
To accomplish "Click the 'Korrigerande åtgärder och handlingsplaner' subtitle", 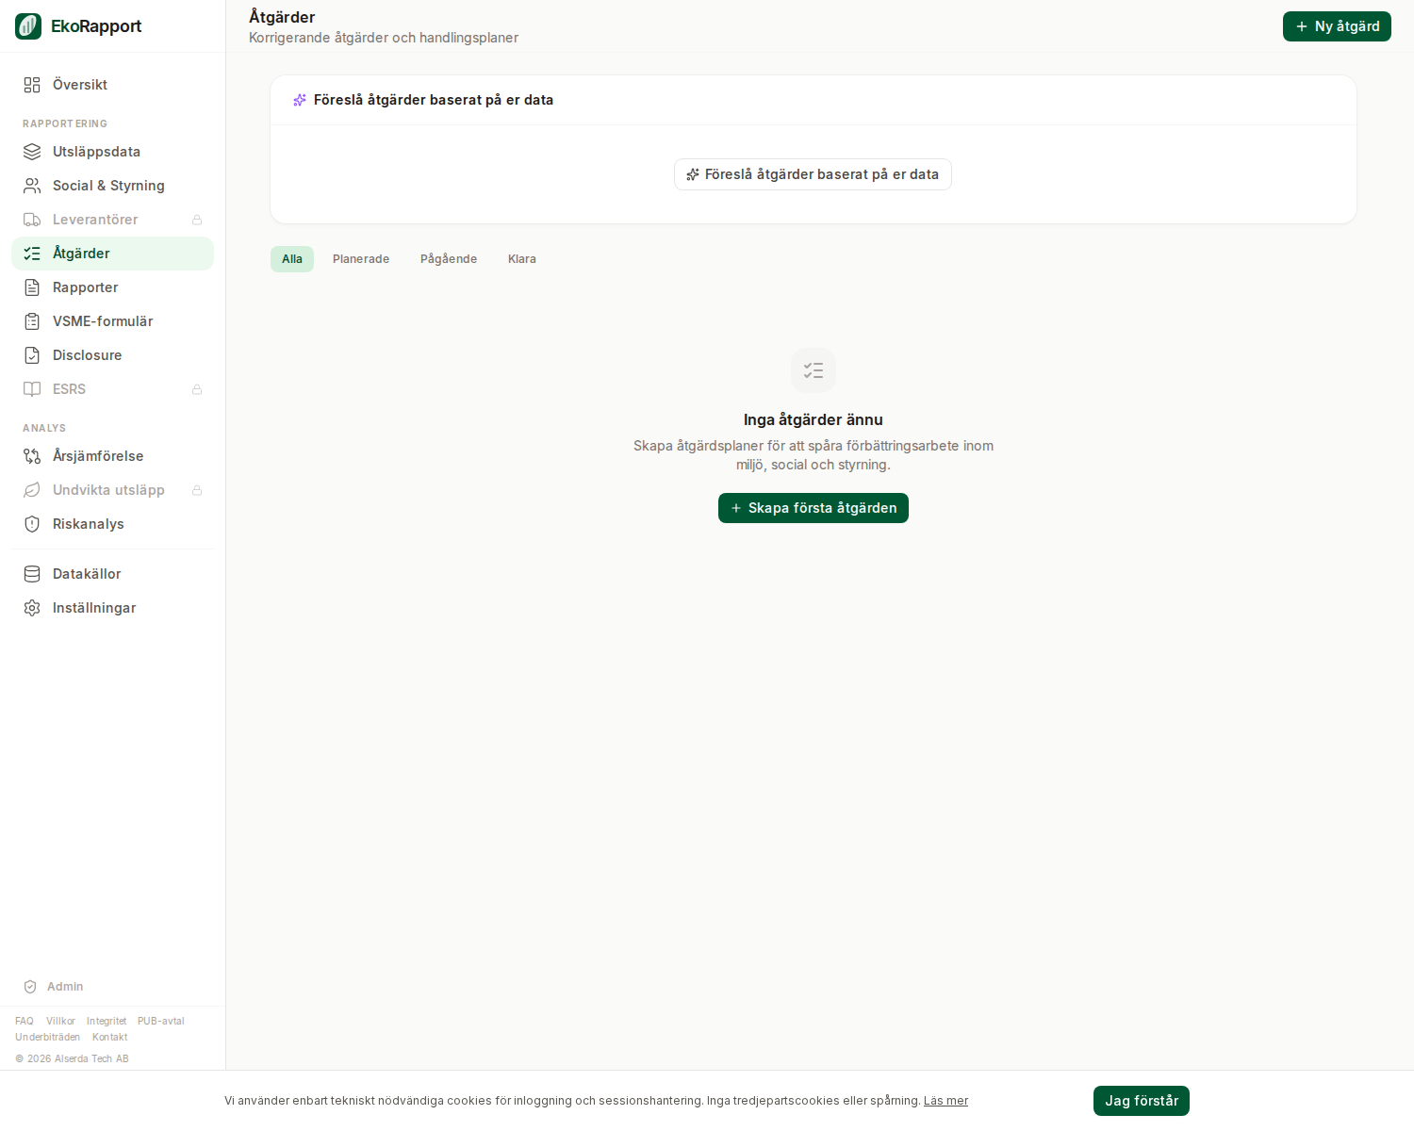I will [384, 38].
